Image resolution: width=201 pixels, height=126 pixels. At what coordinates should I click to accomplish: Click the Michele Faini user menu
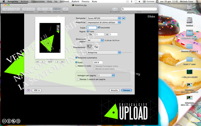[x=187, y=1]
